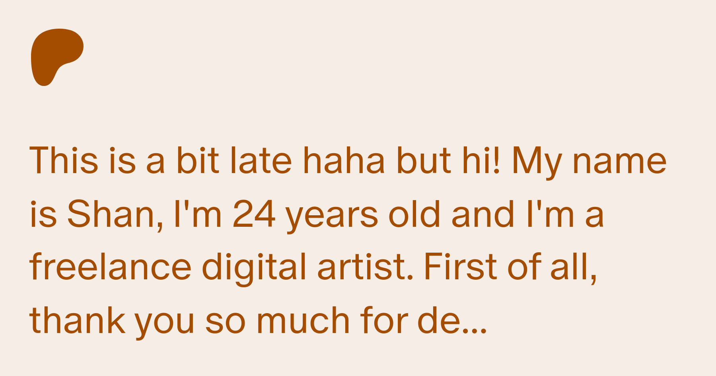Click the word "haha" in first line

coord(344,160)
